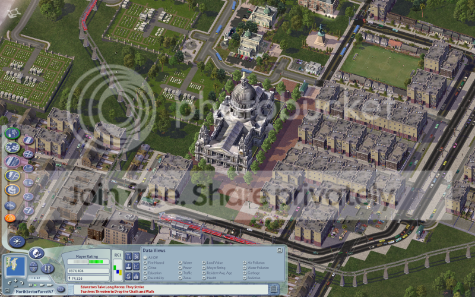Screen dimensions: 475x297
Task: Rotate the view clockwise
Action: 22,283
